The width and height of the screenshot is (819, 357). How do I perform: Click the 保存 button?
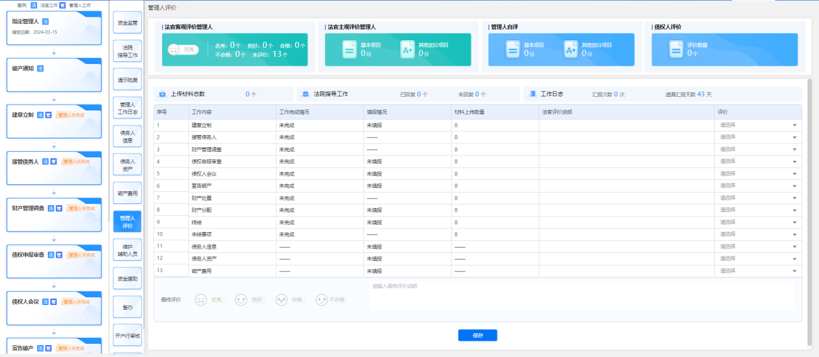coord(477,335)
